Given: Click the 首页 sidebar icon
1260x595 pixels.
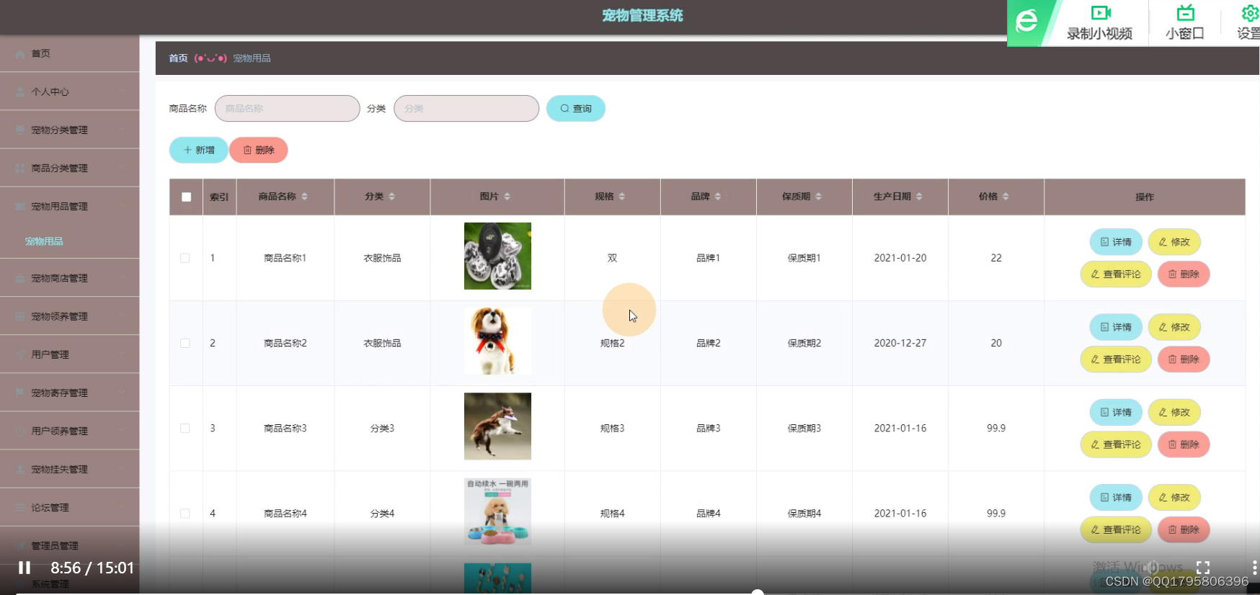Looking at the screenshot, I should click(20, 54).
